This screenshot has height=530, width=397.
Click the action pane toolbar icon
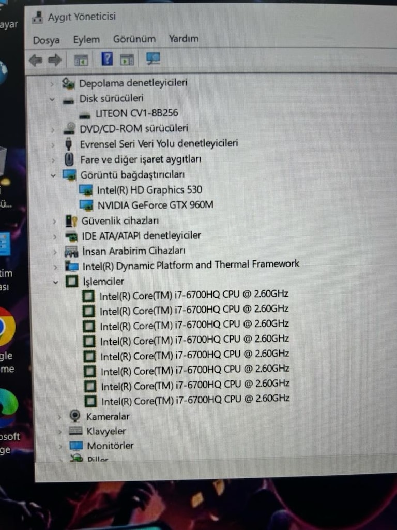[127, 60]
